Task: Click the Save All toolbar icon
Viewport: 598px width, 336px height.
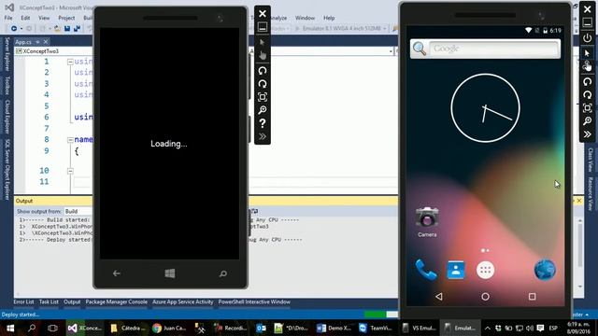Action: [x=77, y=29]
